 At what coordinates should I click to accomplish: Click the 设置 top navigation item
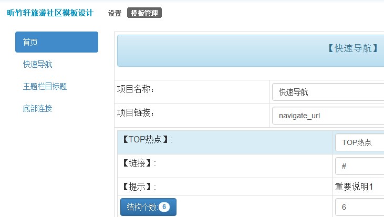click(115, 13)
